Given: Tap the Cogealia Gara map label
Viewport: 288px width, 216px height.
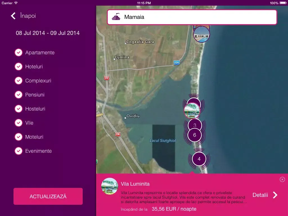Looking at the screenshot, I should [140, 42].
